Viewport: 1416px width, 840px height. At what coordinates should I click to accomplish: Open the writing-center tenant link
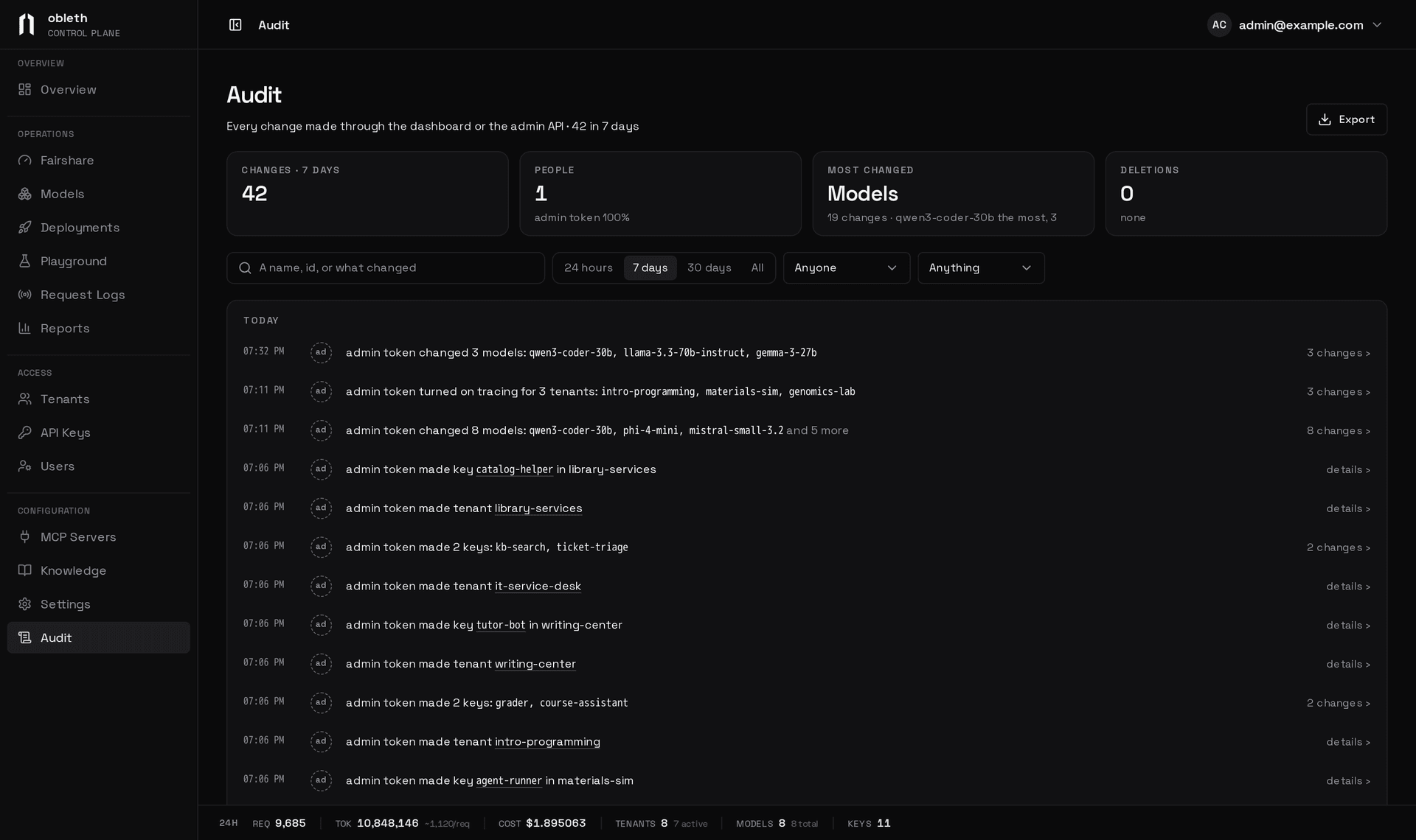(x=535, y=664)
